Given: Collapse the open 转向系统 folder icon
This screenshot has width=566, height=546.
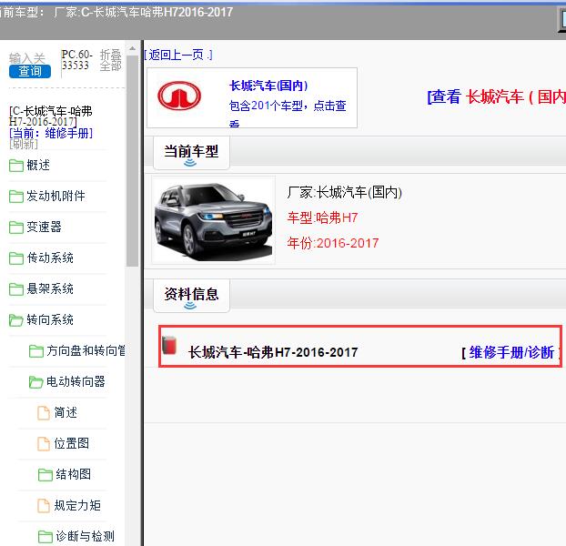Looking at the screenshot, I should coord(15,320).
